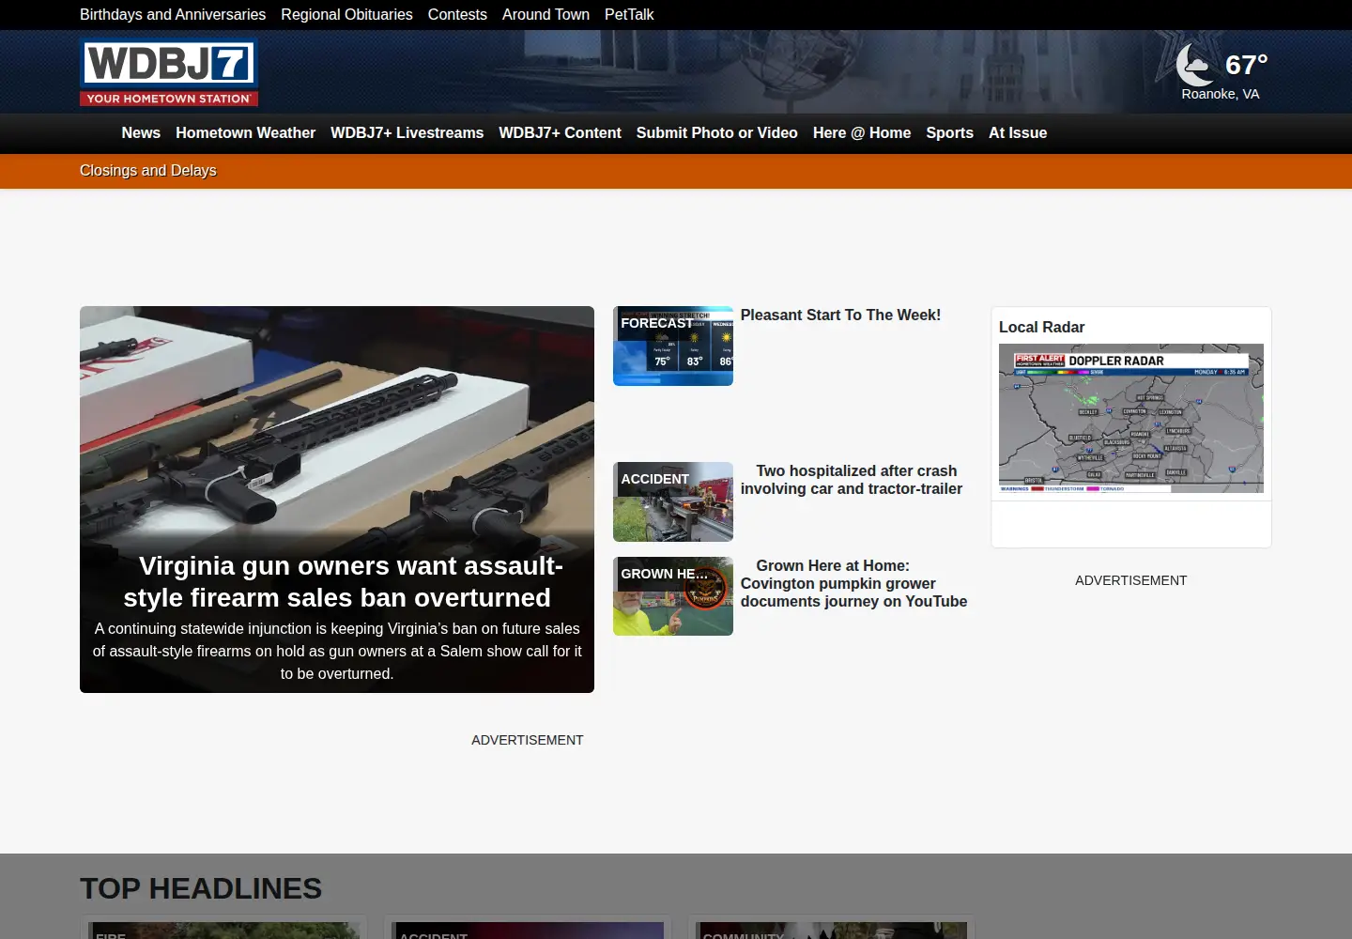Open the Contests link
The width and height of the screenshot is (1352, 939).
tap(457, 14)
